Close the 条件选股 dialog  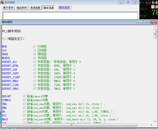coord(135,2)
